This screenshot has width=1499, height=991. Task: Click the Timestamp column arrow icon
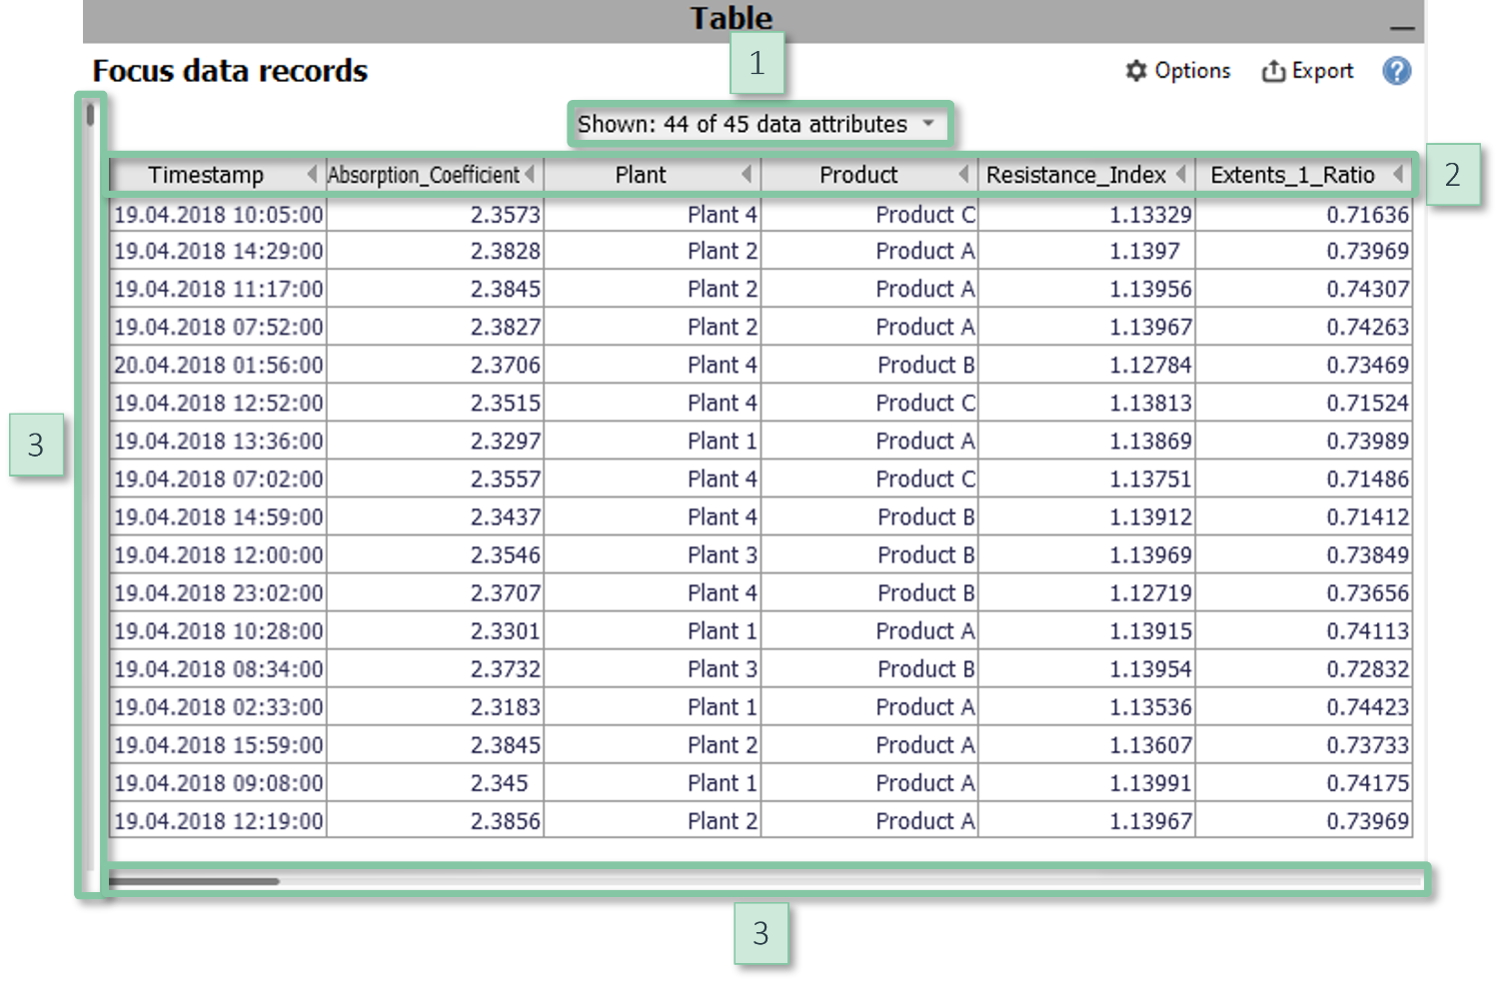click(312, 174)
